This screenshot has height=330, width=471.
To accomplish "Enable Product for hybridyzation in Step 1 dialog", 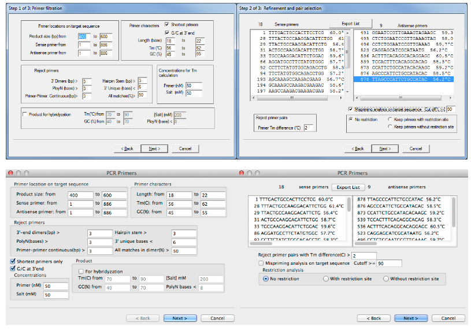I will pos(25,114).
